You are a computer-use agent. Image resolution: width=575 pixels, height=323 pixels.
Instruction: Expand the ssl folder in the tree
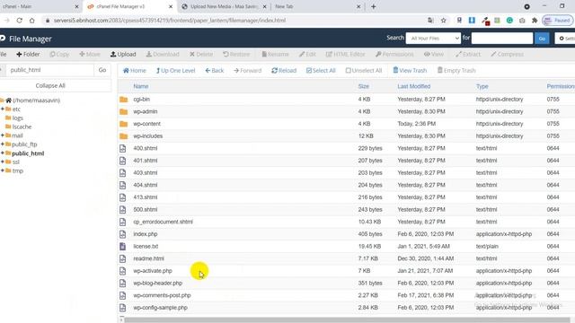(3, 161)
